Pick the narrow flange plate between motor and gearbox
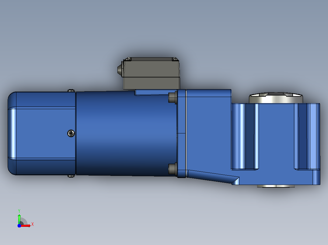328x245 pixels. [x=181, y=133]
